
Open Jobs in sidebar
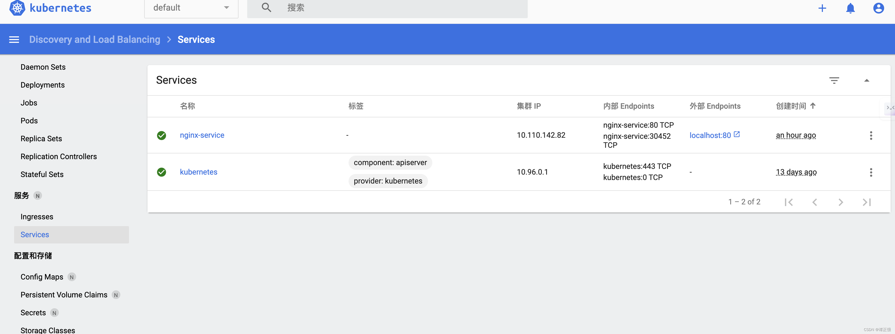(29, 103)
